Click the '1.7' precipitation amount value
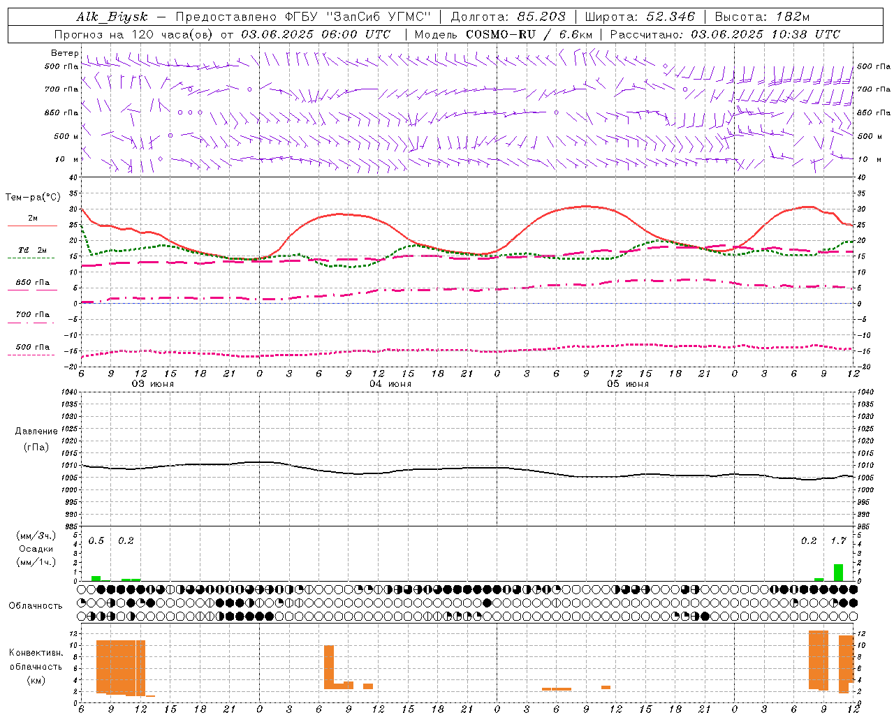 tap(838, 541)
